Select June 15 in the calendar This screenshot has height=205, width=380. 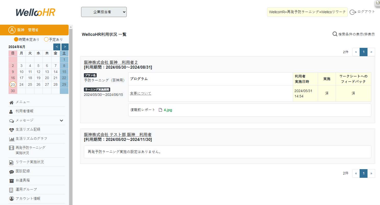(64, 72)
